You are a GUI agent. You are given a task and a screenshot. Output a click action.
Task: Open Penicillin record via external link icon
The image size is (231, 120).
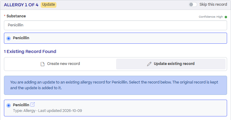point(33,104)
